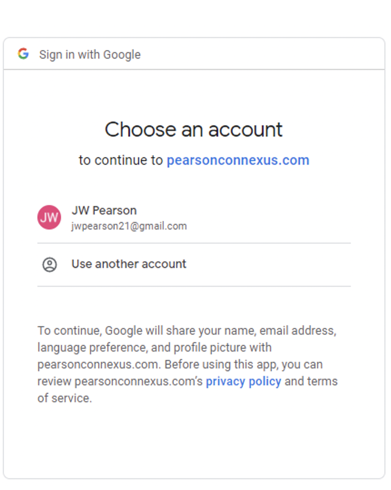Click Use another account
The width and height of the screenshot is (391, 490).
pos(128,264)
